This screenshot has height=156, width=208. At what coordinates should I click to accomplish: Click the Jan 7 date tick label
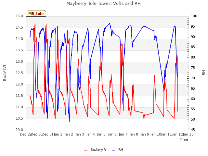tap(123, 134)
